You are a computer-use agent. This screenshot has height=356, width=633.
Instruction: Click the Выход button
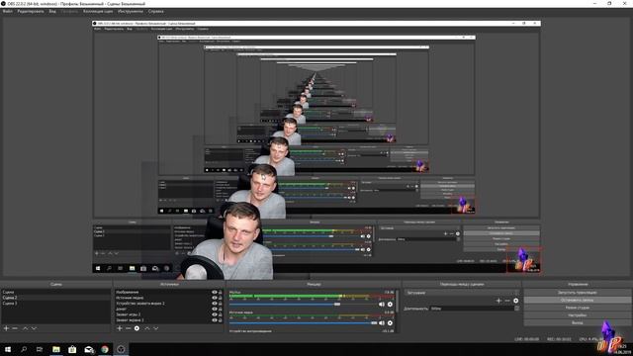tap(578, 322)
